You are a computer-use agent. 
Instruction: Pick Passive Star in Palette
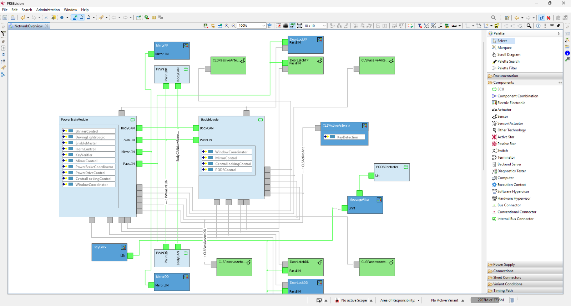[x=504, y=144]
